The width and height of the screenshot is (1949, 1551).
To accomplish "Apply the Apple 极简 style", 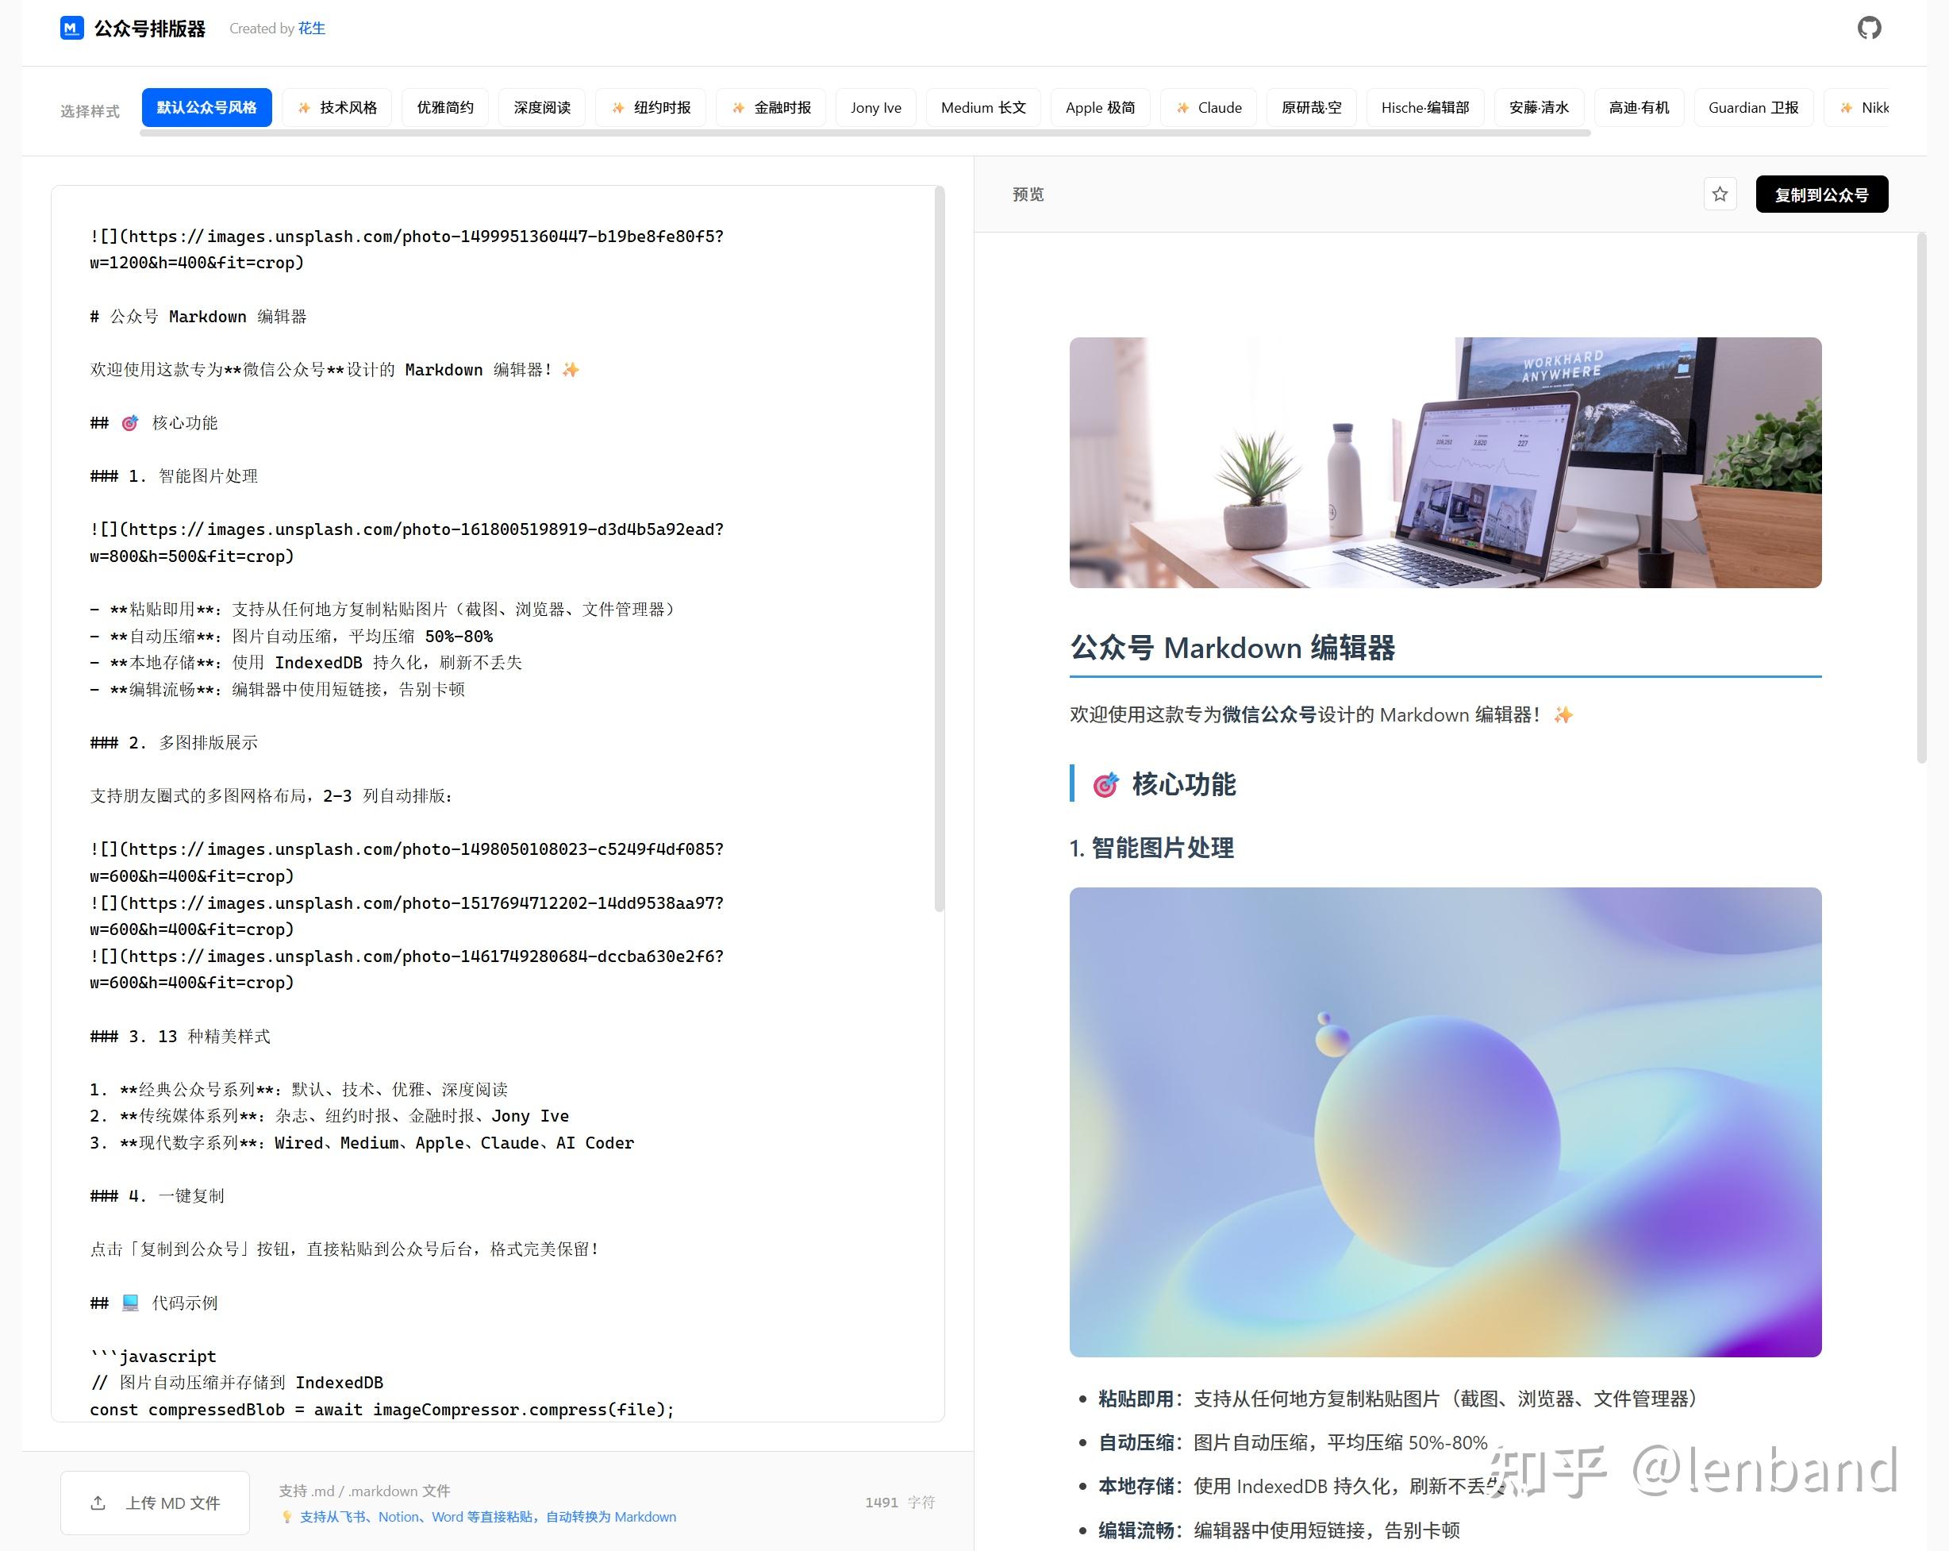I will pyautogui.click(x=1099, y=108).
